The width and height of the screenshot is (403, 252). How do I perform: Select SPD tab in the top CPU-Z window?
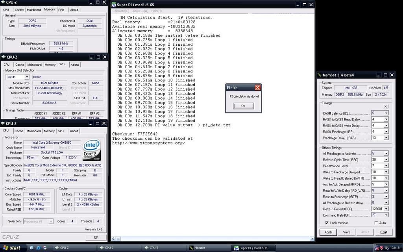point(61,10)
